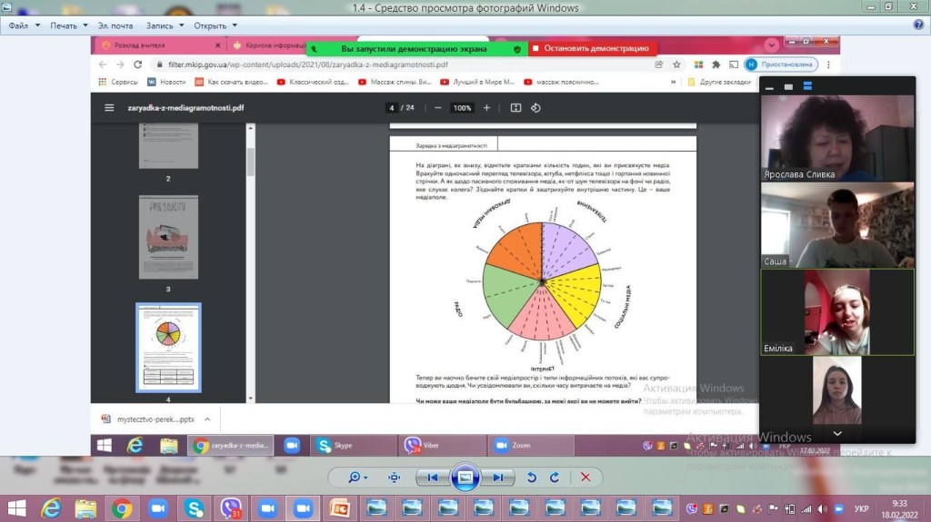Click the Остановить демонстрацию button
Viewport: 931px width, 522px height.
[592, 48]
